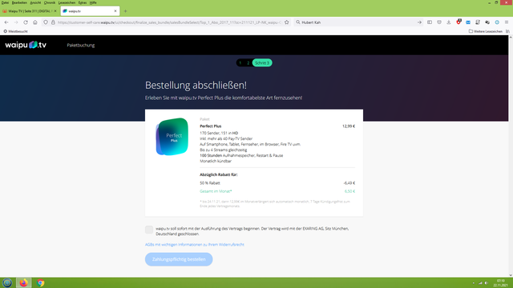The image size is (513, 288).
Task: Open Windows Start menu
Action: click(x=7, y=282)
